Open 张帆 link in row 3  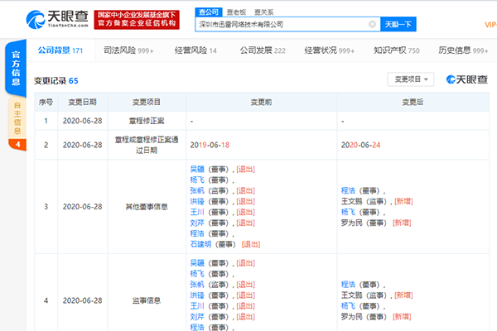click(197, 190)
